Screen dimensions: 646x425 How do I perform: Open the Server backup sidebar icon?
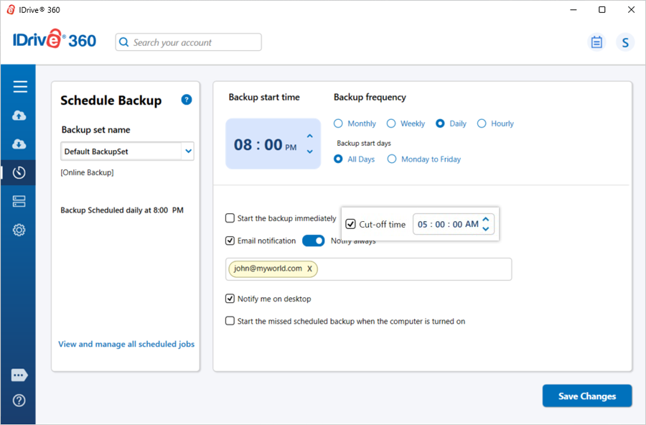[x=19, y=202]
